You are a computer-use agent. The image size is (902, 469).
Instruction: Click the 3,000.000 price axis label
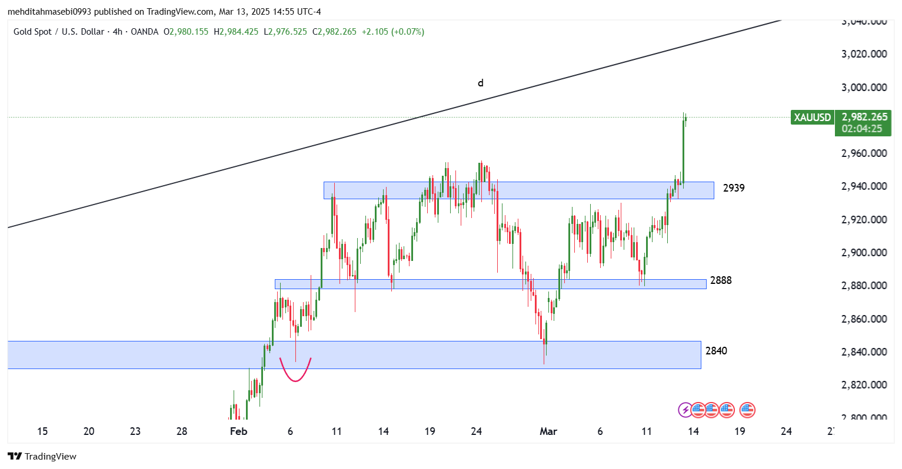pyautogui.click(x=864, y=88)
